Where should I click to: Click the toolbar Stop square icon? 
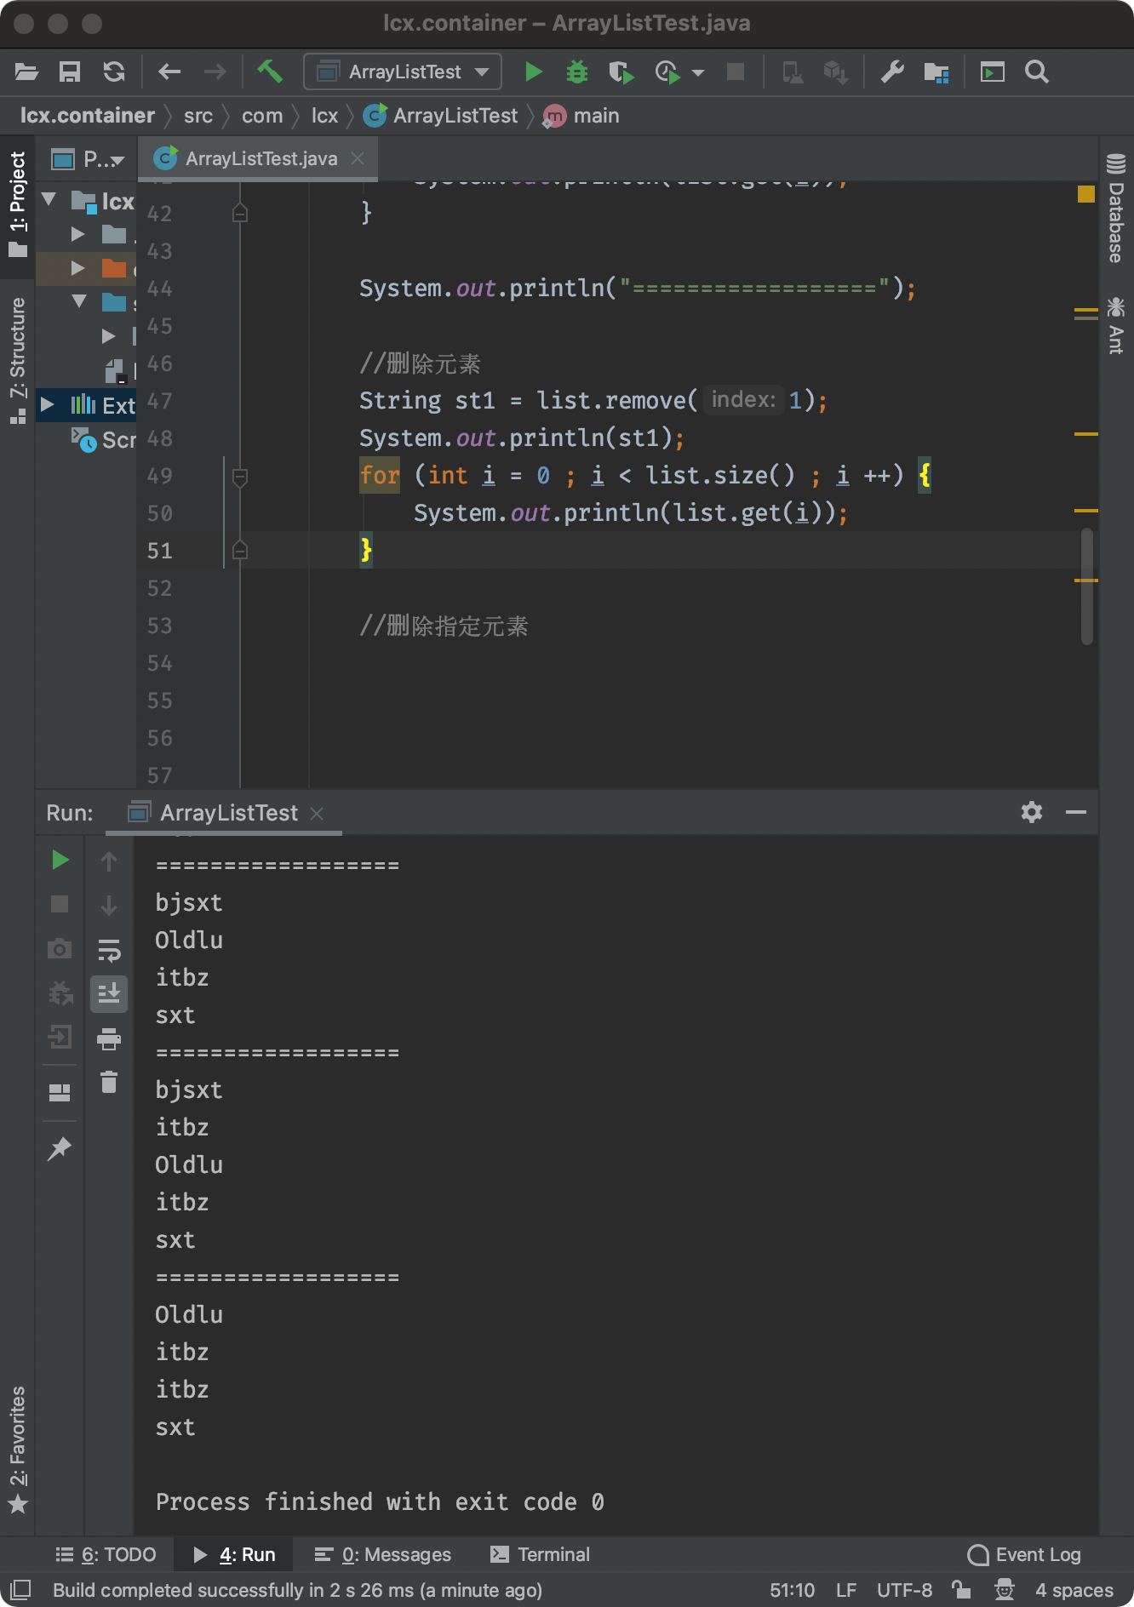pos(736,71)
